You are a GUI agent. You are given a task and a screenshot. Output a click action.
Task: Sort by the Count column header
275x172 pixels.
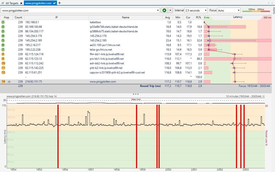coord(18,18)
